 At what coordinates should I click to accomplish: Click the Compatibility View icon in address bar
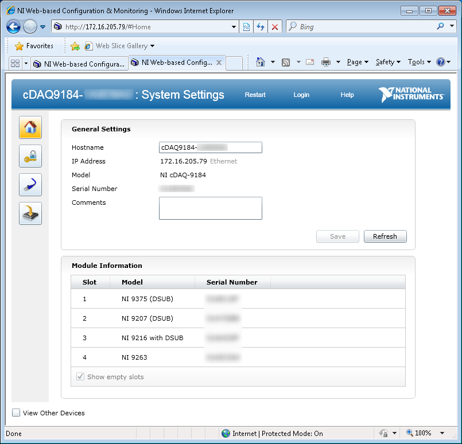[x=246, y=27]
